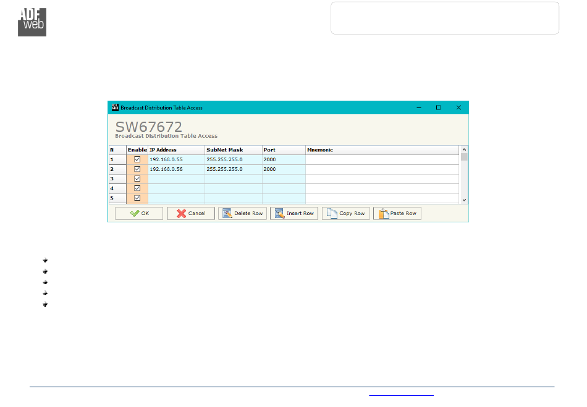Click the empty IP Address cell in row 3
Screen dimensions: 587x407
click(176, 179)
